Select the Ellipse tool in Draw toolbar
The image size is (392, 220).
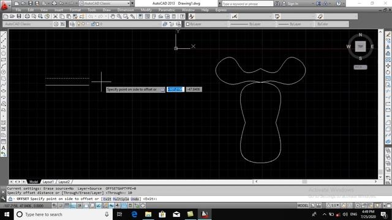(x=4, y=91)
